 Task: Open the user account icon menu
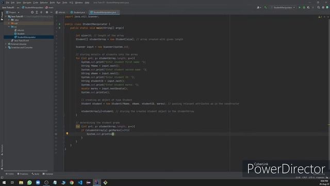259,7
